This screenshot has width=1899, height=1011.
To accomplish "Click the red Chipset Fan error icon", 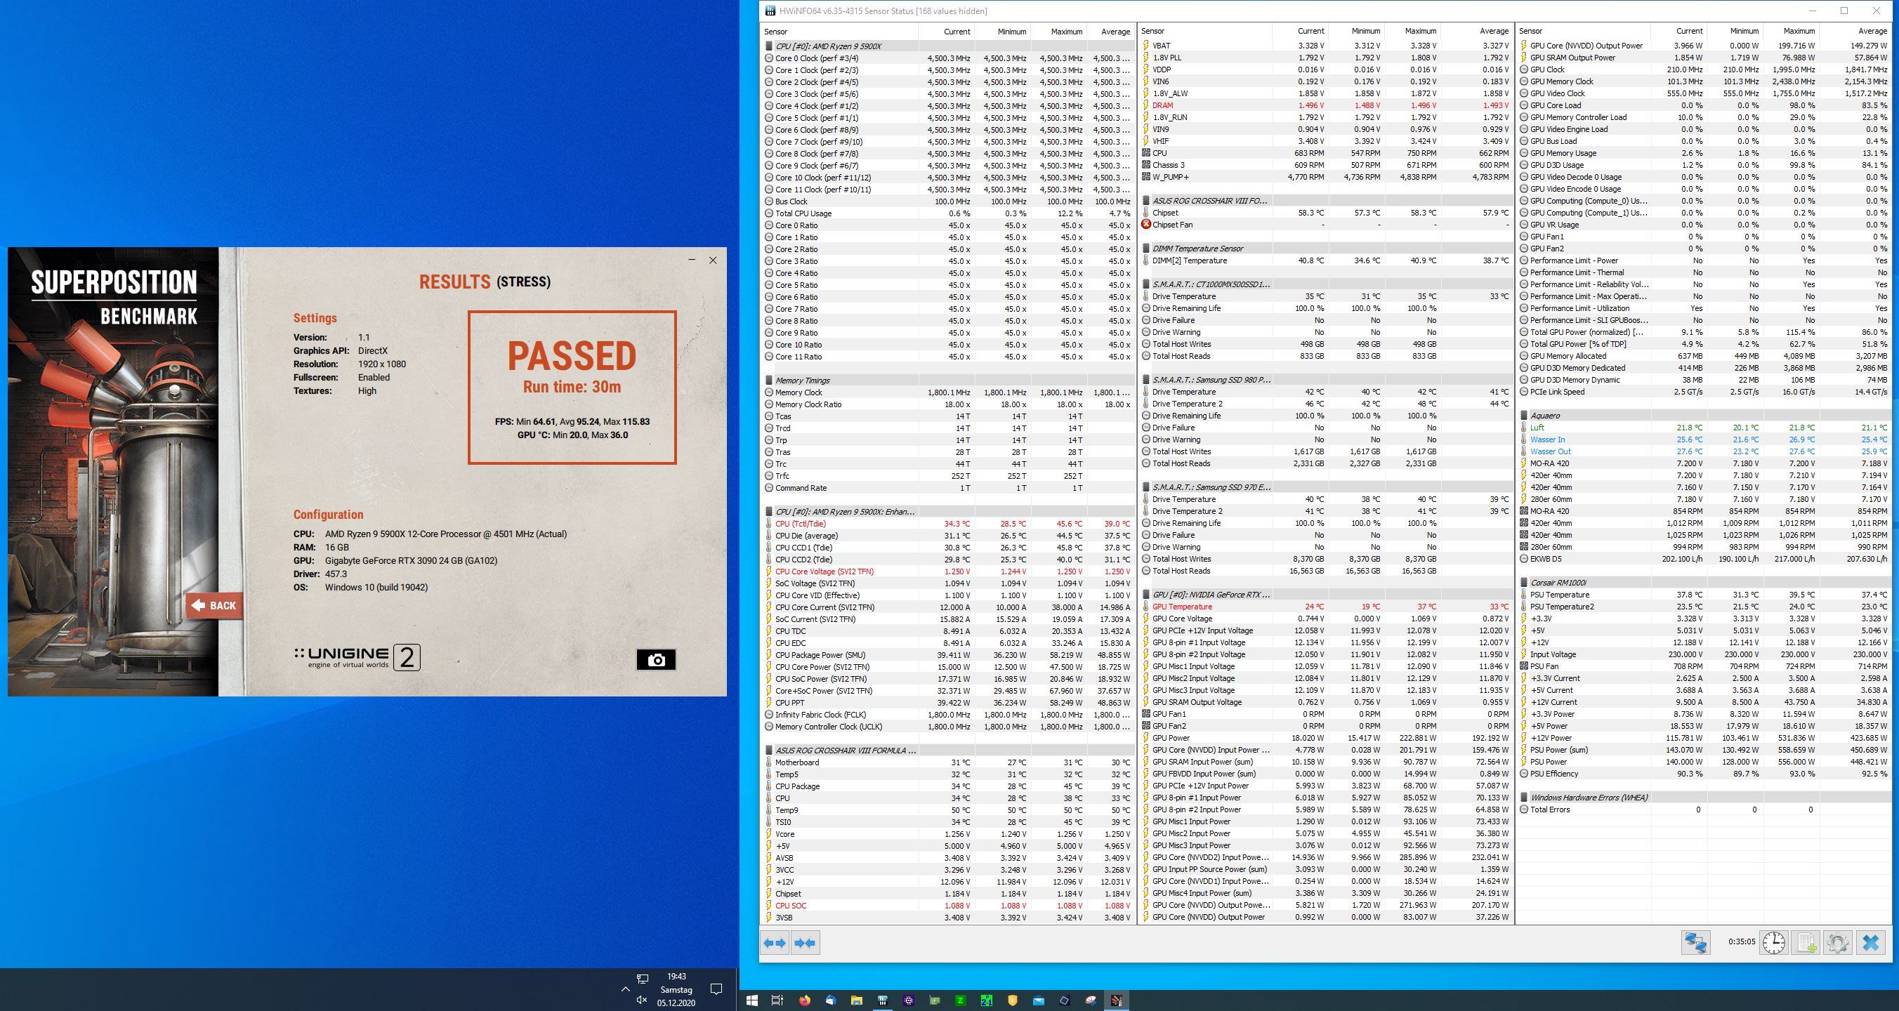I will click(x=1145, y=225).
